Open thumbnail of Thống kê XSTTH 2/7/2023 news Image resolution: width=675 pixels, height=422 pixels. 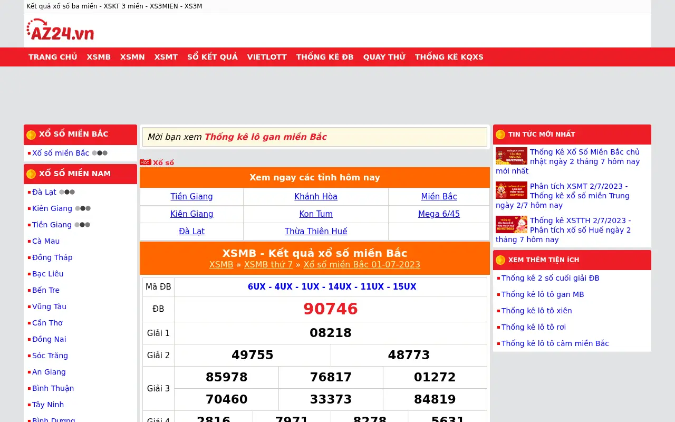point(512,225)
